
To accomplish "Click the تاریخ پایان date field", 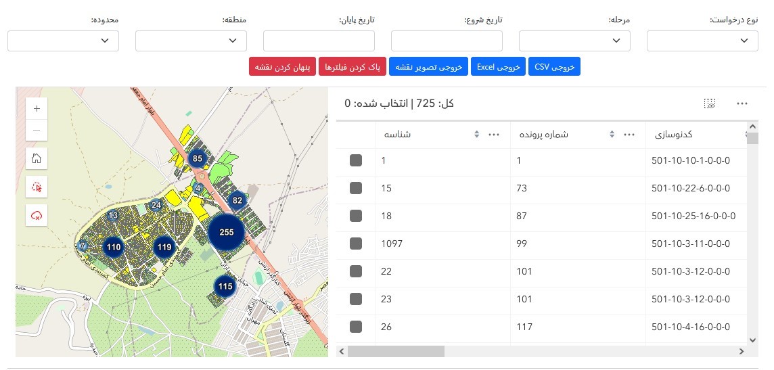I will click(x=319, y=41).
